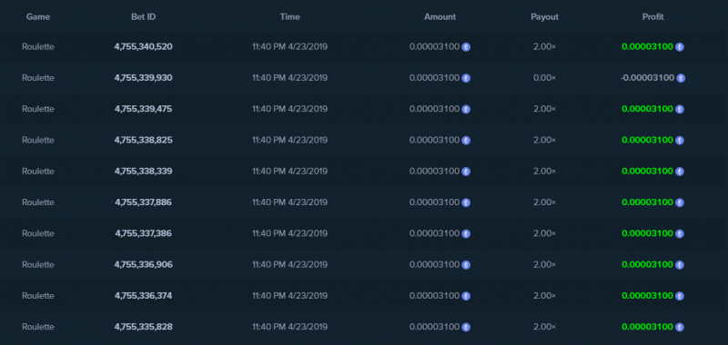The image size is (728, 345).
Task: Click the Amount column header
Action: [440, 16]
